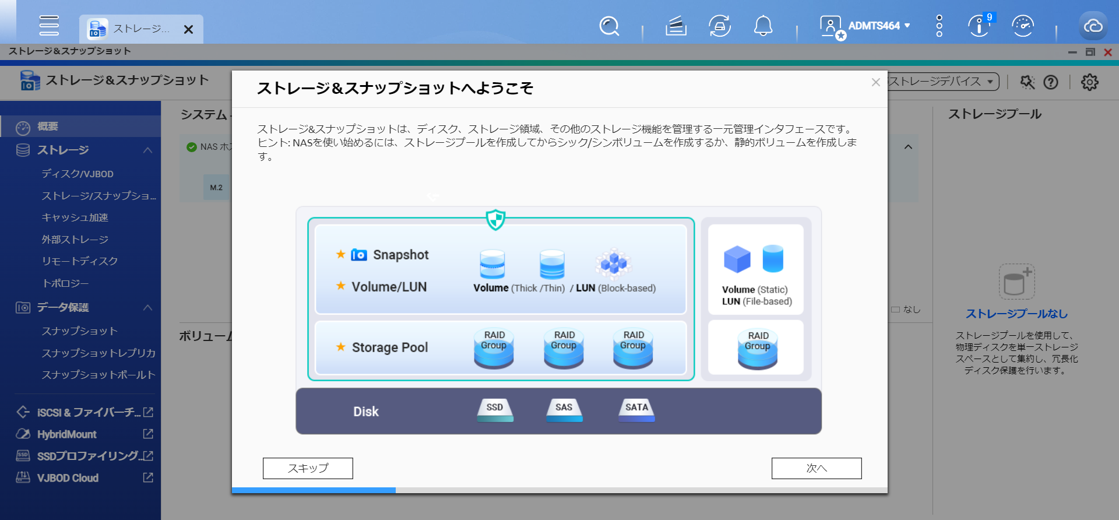Open the myQNAPcloud cloud icon
1119x520 pixels.
(x=1093, y=26)
